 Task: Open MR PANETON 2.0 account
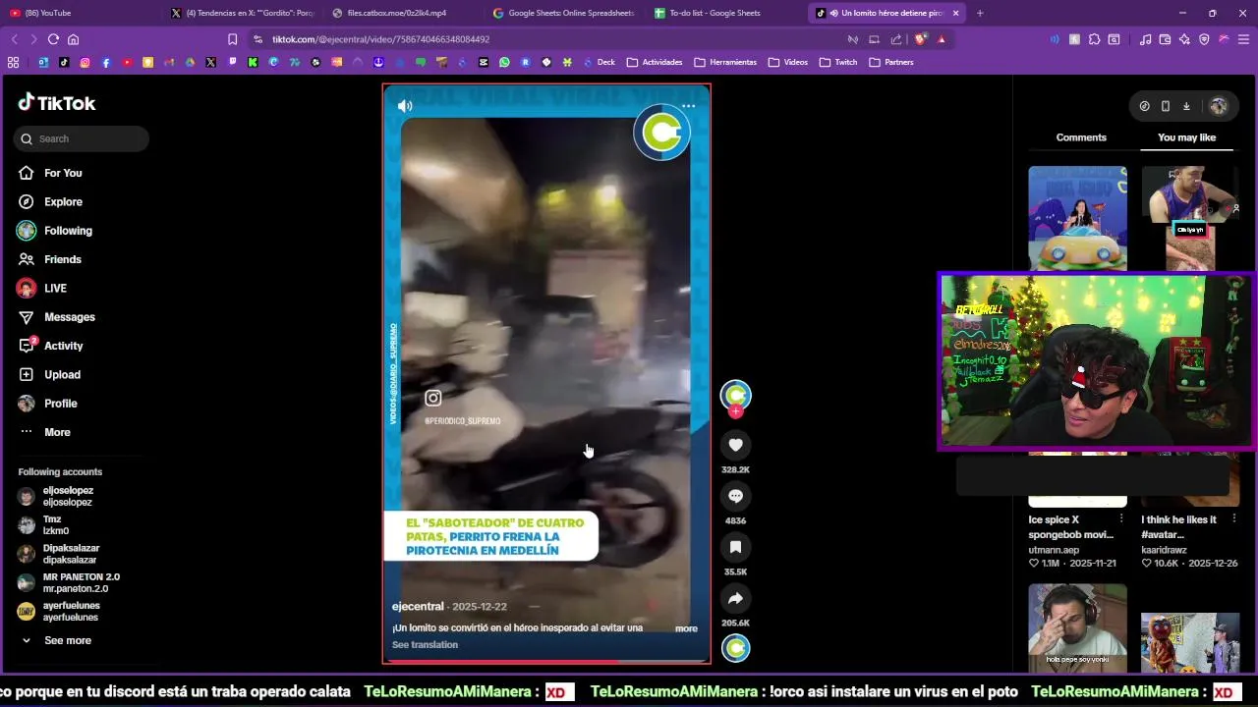[x=81, y=582]
